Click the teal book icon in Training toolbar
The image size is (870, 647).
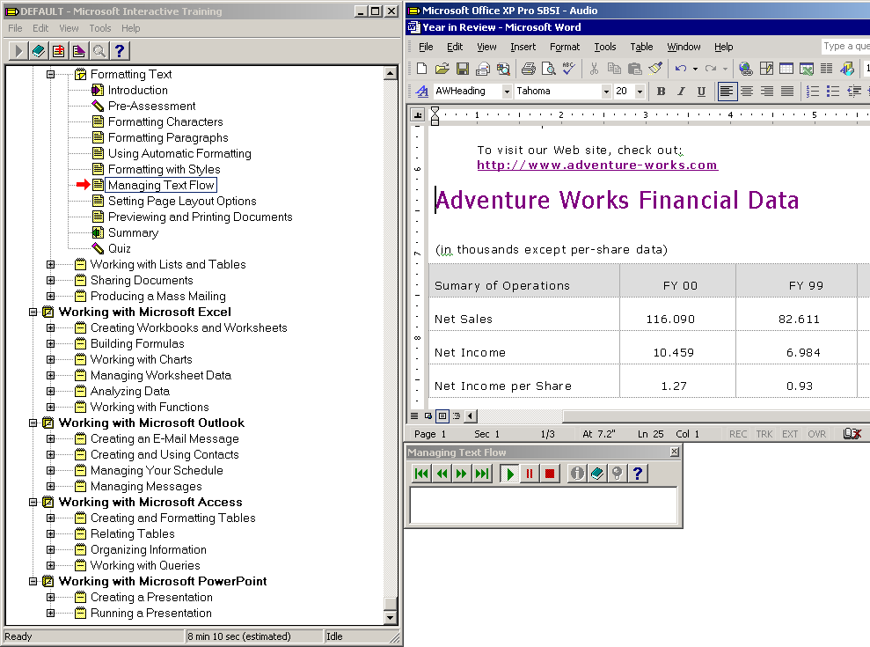[39, 51]
